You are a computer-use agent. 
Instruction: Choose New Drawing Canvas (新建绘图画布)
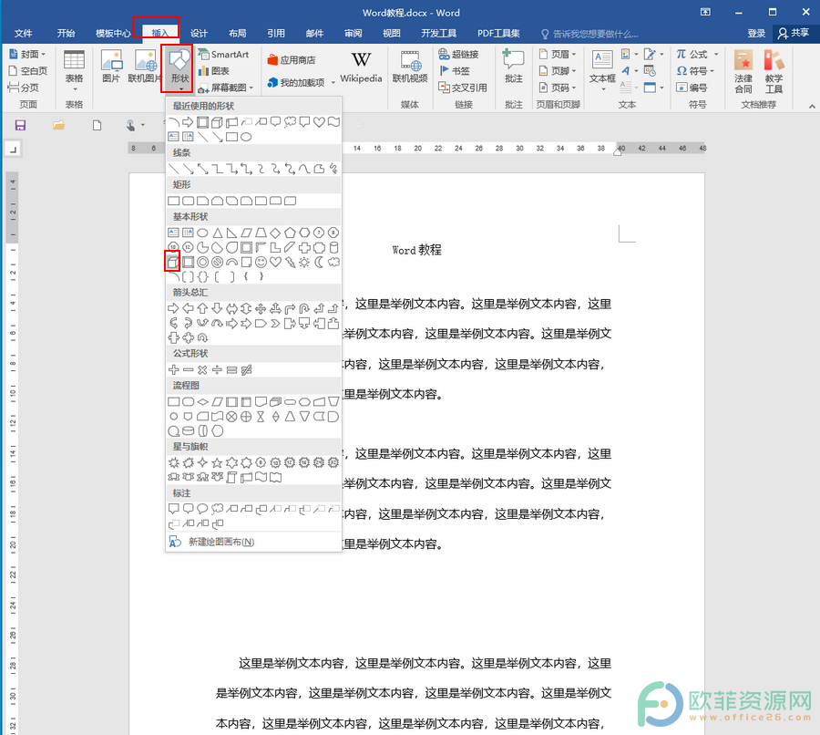pyautogui.click(x=253, y=542)
